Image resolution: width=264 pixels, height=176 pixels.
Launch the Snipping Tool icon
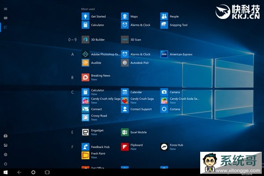tap(164, 25)
